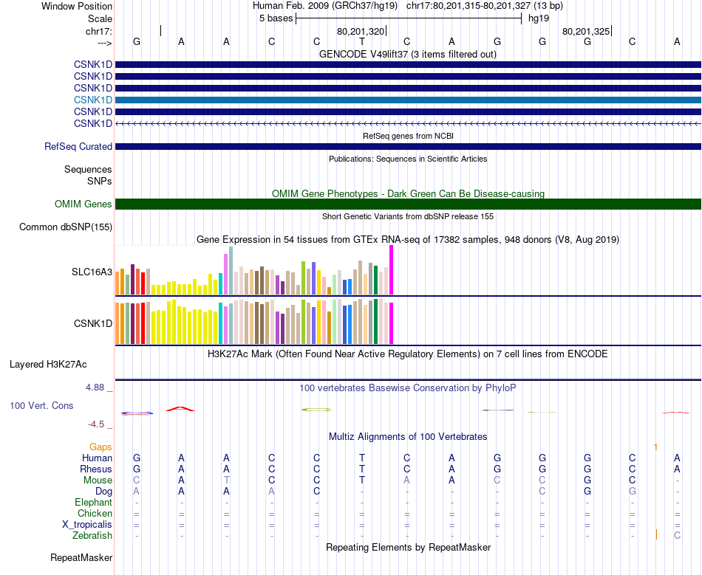Click the 5 bases scale label

276,18
